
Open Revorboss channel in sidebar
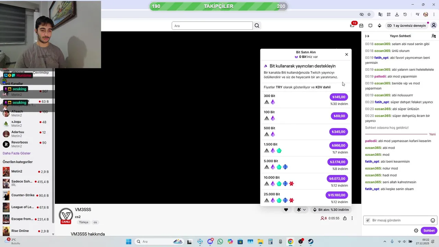tap(26, 144)
